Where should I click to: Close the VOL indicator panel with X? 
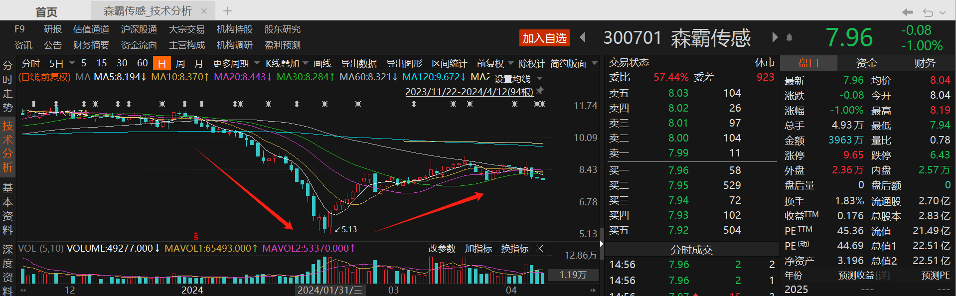click(539, 248)
